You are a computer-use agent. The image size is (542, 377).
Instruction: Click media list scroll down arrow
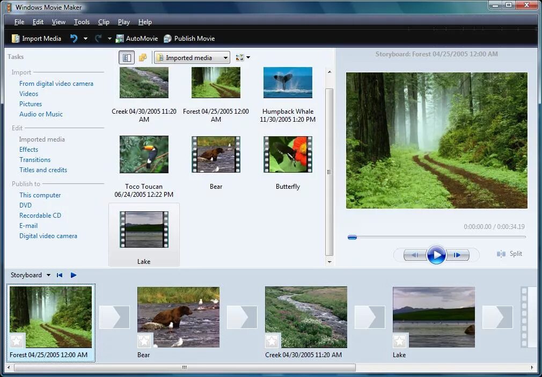(329, 262)
